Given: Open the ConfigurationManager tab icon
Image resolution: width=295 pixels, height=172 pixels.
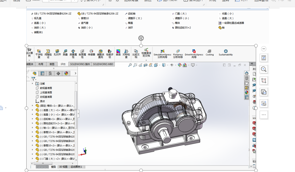Looking at the screenshot, I should click(50, 73).
